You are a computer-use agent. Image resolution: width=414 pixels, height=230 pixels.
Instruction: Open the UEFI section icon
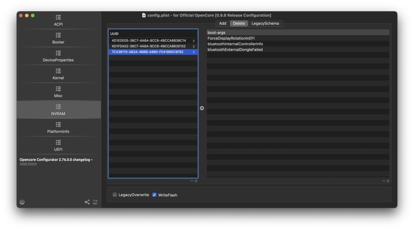pos(58,143)
